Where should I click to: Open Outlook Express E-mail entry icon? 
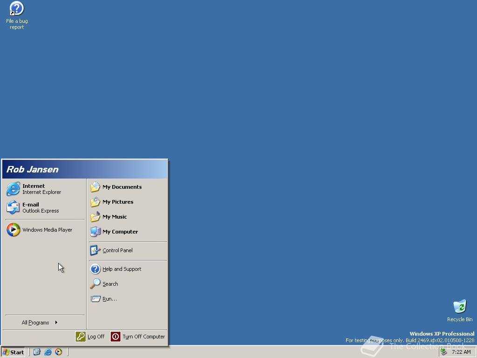13,207
